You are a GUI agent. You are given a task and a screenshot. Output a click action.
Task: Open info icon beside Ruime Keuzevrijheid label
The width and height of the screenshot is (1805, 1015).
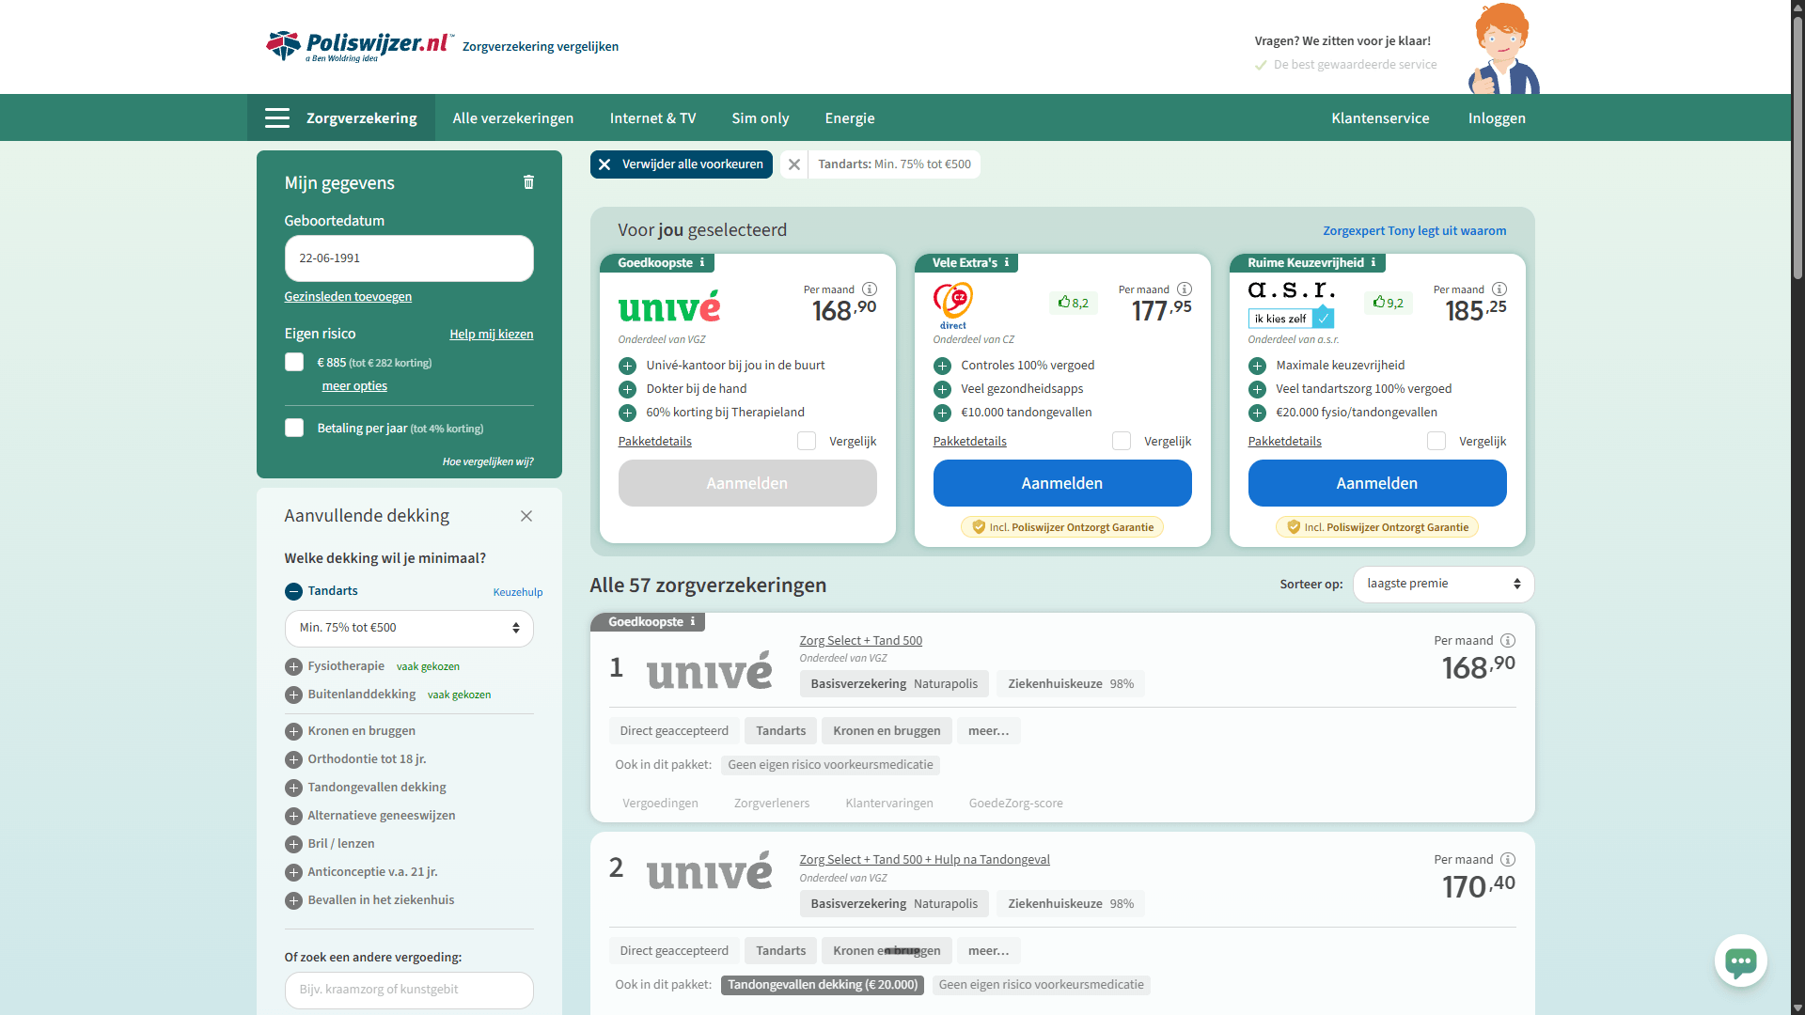pyautogui.click(x=1373, y=263)
